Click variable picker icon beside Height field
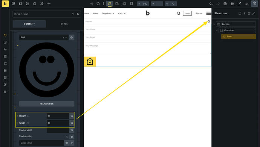The height and width of the screenshot is (147, 260). tap(72, 116)
